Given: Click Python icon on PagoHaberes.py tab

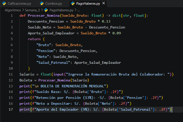Looking at the screenshot, I should [73, 3].
